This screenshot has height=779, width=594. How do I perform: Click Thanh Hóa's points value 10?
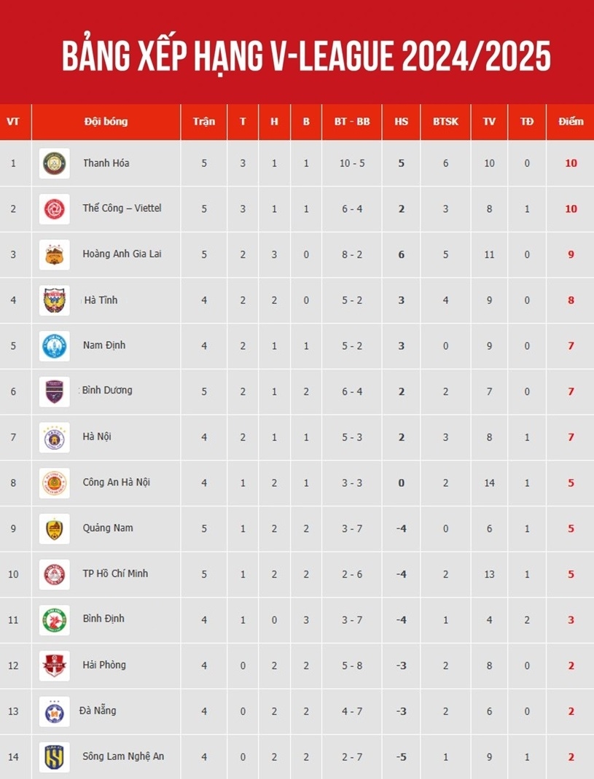[571, 163]
